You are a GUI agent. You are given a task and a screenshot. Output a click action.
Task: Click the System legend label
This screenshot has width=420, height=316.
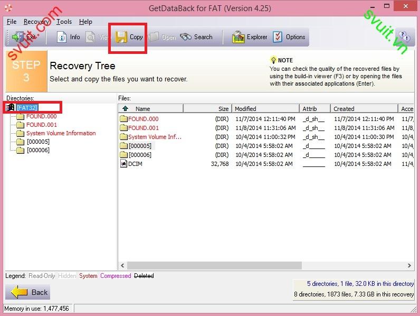pos(88,276)
